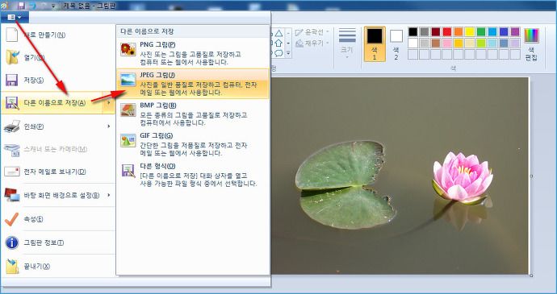
Task: Pick the black palette swatch
Action: click(413, 32)
